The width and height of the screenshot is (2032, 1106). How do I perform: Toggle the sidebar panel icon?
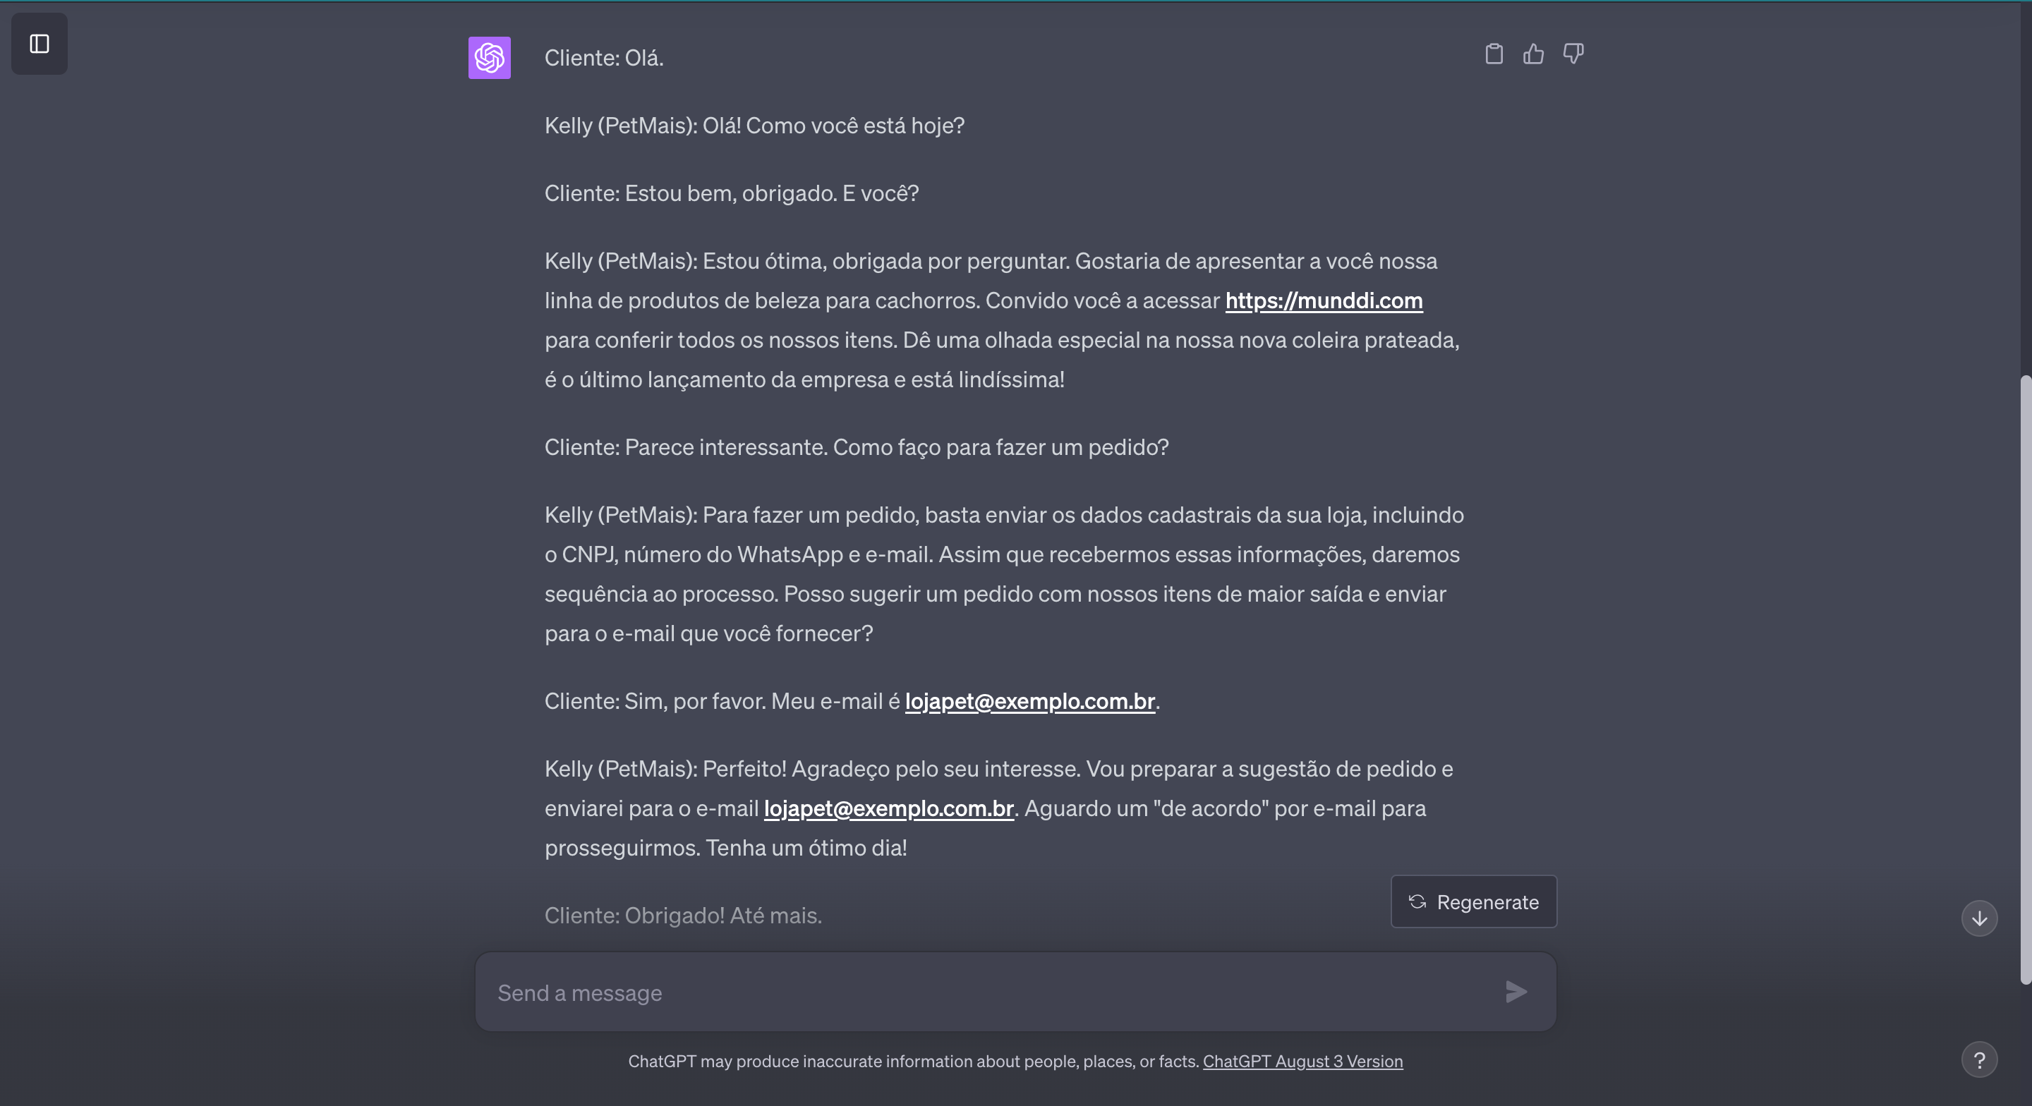click(40, 44)
